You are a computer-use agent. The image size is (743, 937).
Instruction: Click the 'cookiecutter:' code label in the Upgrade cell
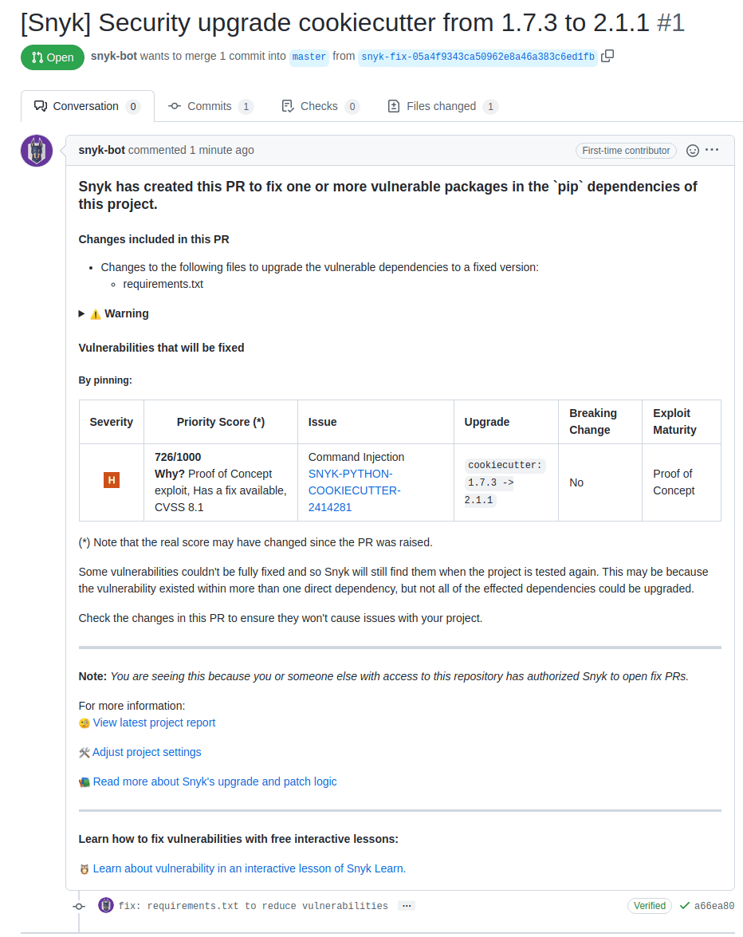[505, 465]
